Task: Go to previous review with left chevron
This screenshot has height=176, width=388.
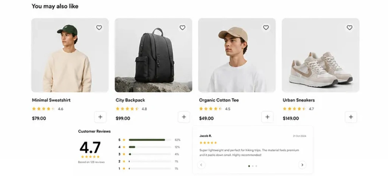Action: pyautogui.click(x=201, y=165)
